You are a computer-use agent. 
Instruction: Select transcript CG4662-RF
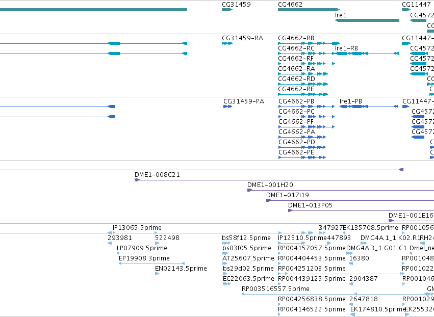(296, 59)
